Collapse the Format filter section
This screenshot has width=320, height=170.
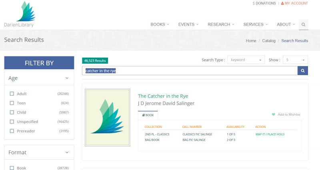coord(67,152)
